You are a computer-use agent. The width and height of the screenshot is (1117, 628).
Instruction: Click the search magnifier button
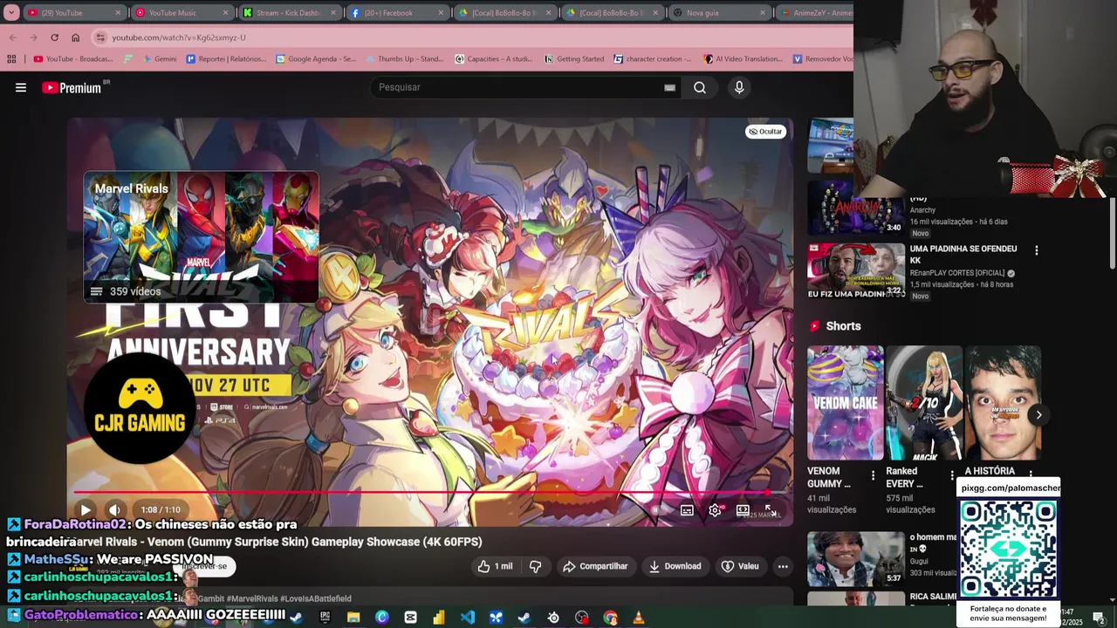coord(700,87)
